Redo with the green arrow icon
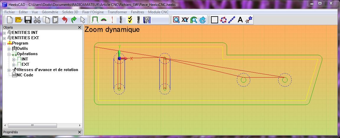The image size is (340, 138). point(74,20)
